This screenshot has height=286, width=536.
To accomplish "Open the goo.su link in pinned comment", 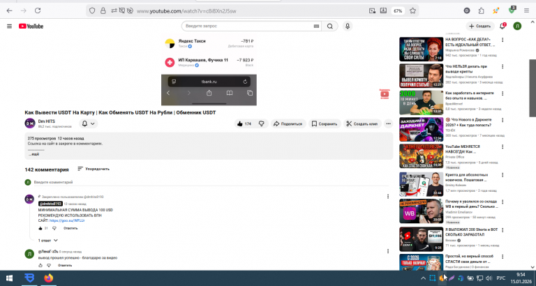I will [x=67, y=220].
